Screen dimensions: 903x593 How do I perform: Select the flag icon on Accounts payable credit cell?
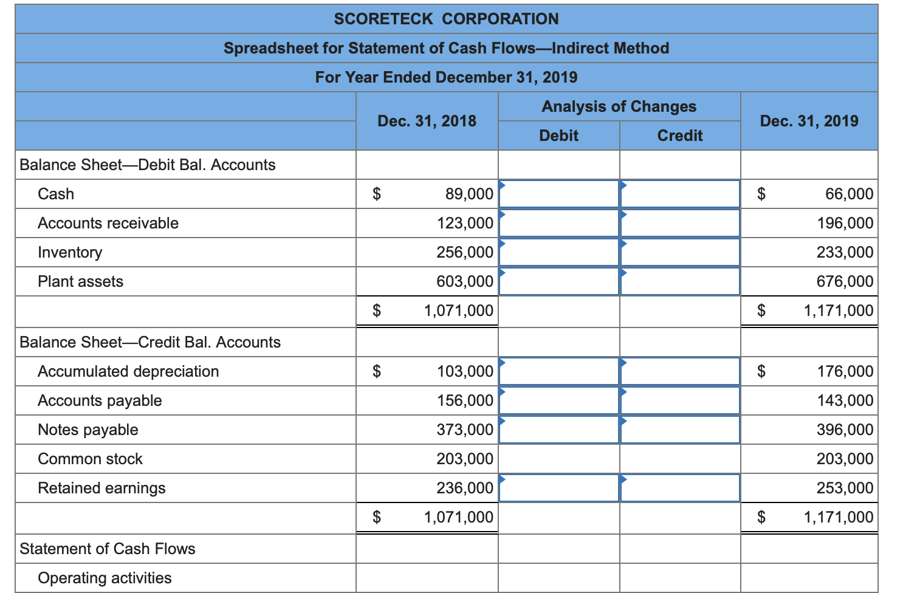(623, 392)
